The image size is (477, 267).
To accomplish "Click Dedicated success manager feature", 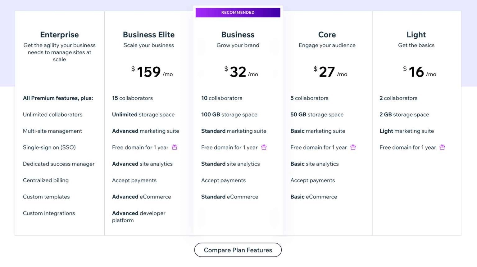I will point(59,164).
